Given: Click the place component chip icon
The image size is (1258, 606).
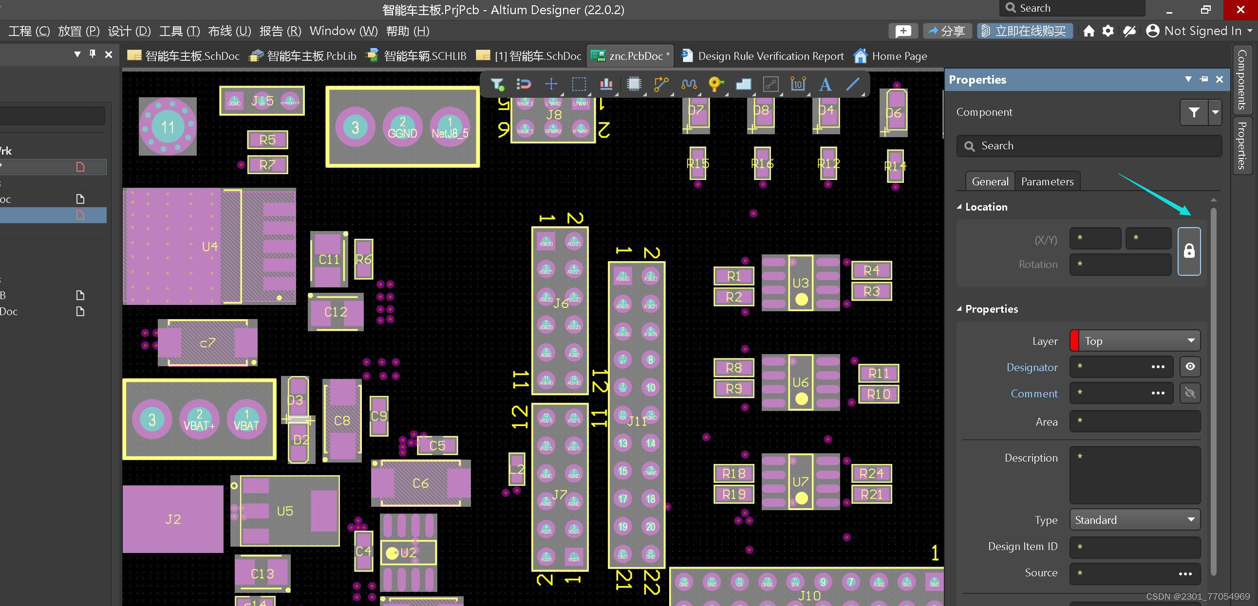Looking at the screenshot, I should [x=634, y=84].
